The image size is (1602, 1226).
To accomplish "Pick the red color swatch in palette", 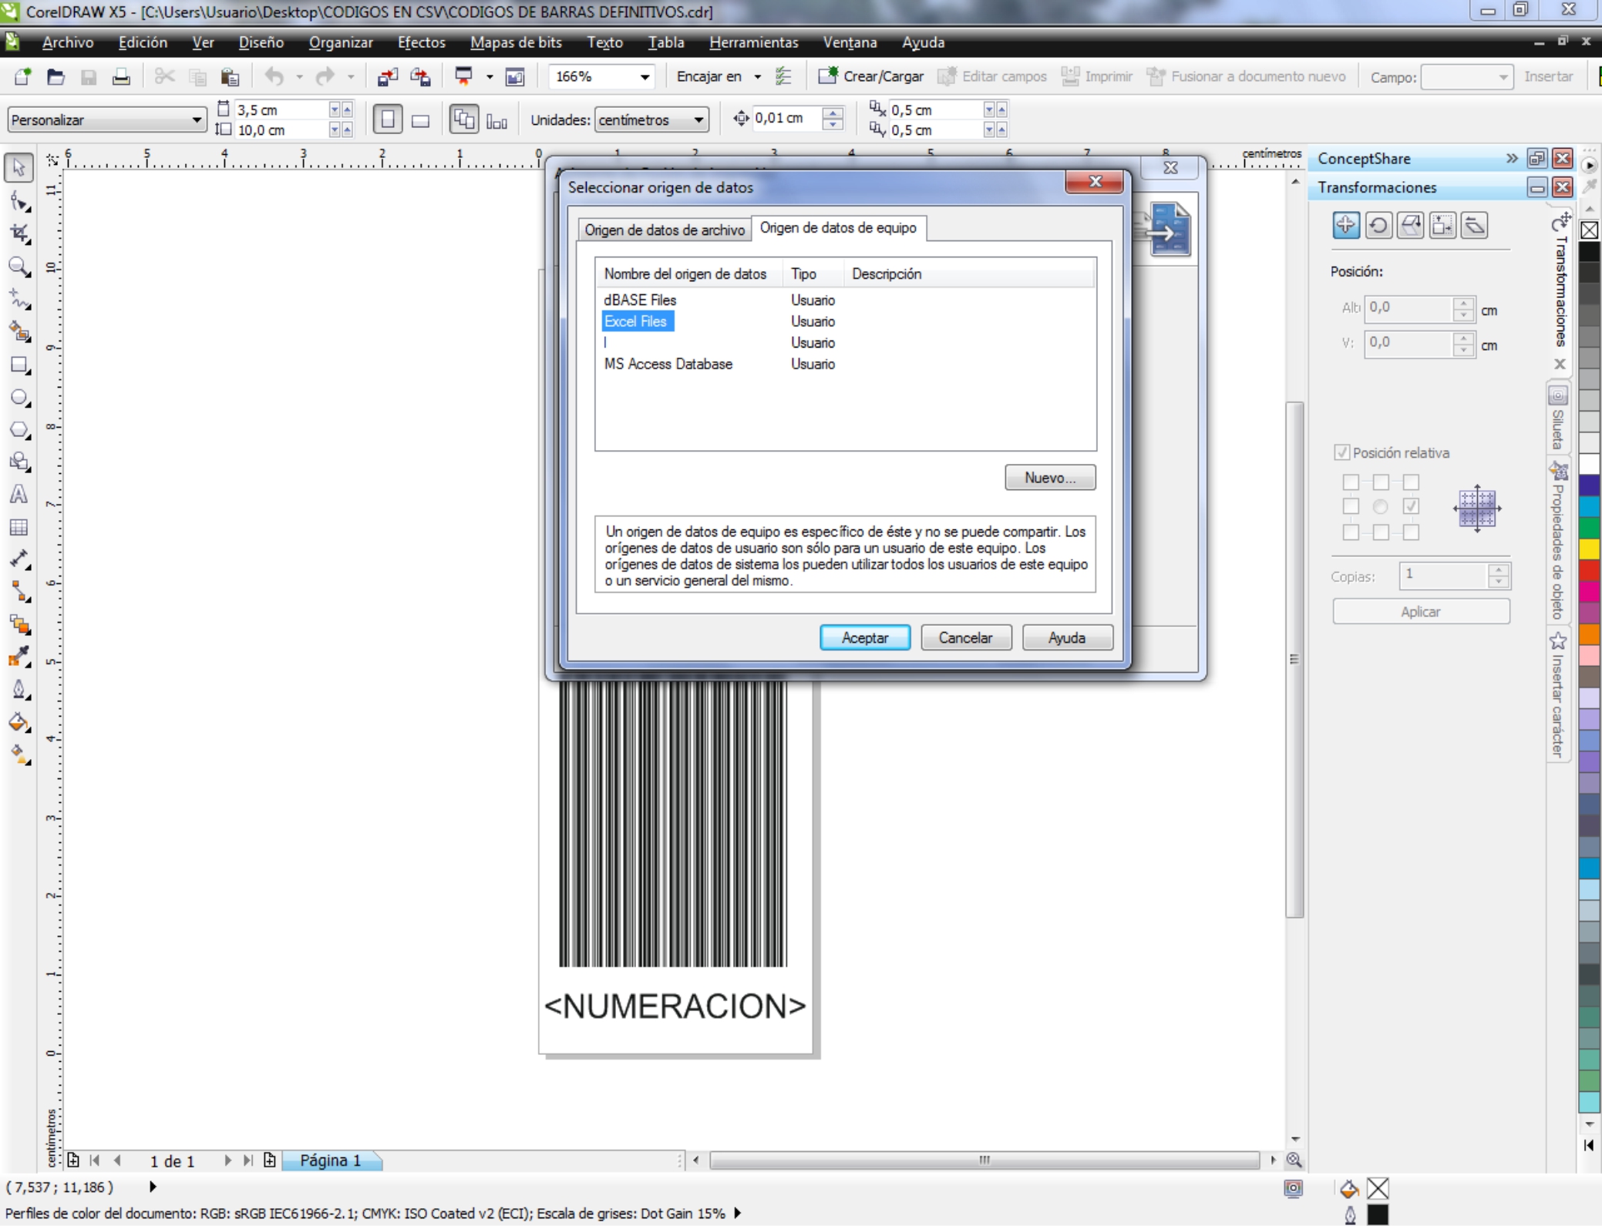I will coord(1589,570).
